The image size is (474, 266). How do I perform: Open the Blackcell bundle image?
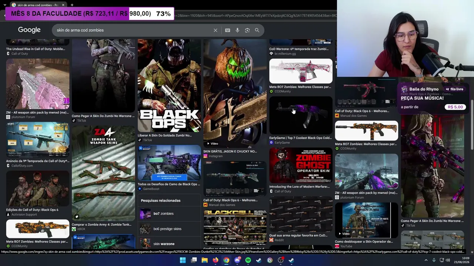point(235,227)
